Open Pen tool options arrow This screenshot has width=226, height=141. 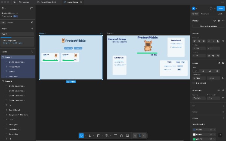click(x=111, y=136)
